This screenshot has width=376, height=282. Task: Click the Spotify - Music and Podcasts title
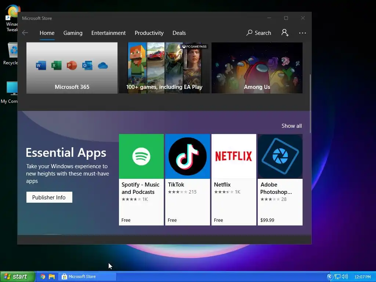[x=140, y=188]
